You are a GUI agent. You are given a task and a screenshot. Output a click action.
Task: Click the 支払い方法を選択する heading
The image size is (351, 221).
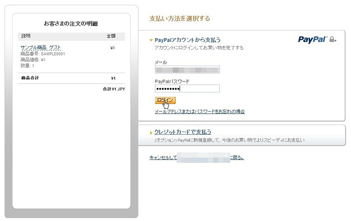[179, 18]
